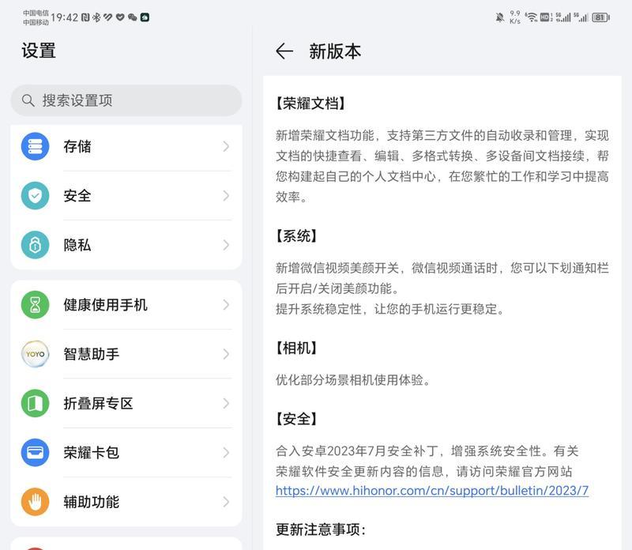The height and width of the screenshot is (550, 632).
Task: Tap the WeChat notification icon
Action: tap(132, 17)
